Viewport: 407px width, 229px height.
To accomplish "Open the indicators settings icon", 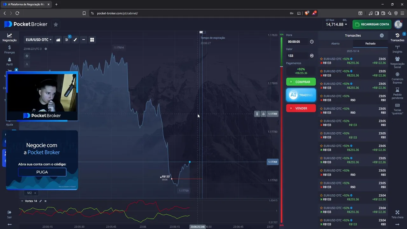I will coord(67,40).
